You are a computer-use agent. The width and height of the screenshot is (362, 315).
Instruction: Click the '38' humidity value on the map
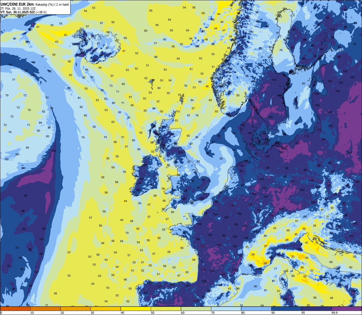pyautogui.click(x=314, y=225)
